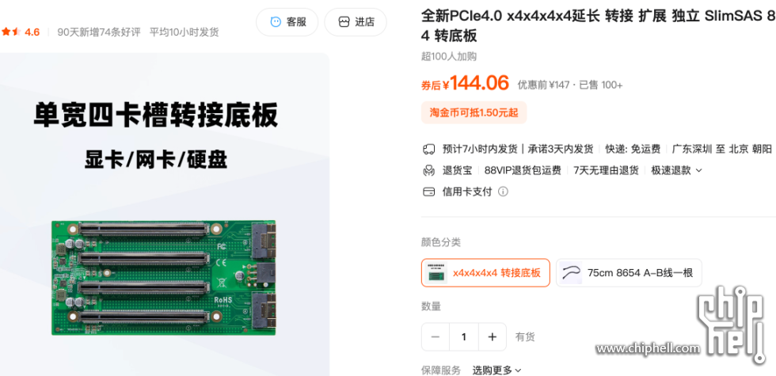Select the 75cm 8654 A-B线一根 option

pos(629,272)
